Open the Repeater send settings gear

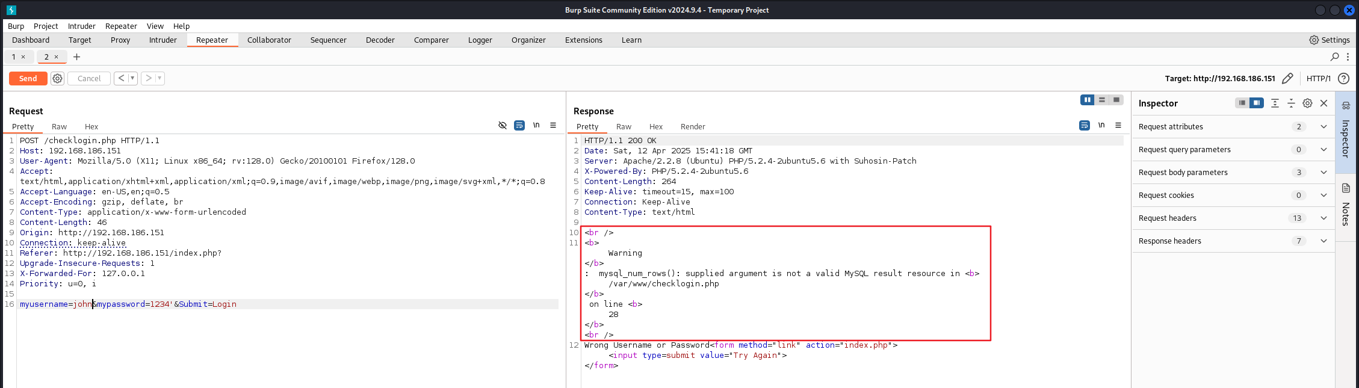point(57,78)
